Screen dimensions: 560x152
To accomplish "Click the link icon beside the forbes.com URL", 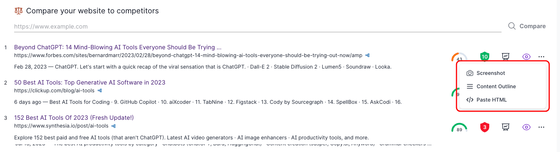I will (x=367, y=55).
